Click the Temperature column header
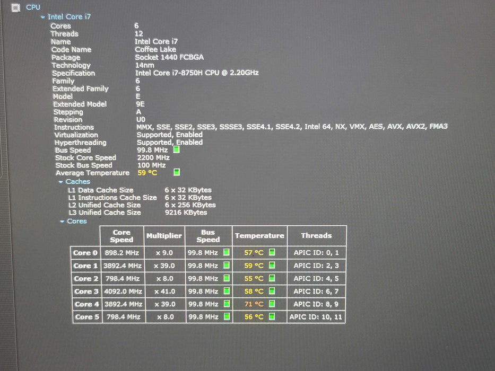This screenshot has width=495, height=371. click(x=259, y=236)
